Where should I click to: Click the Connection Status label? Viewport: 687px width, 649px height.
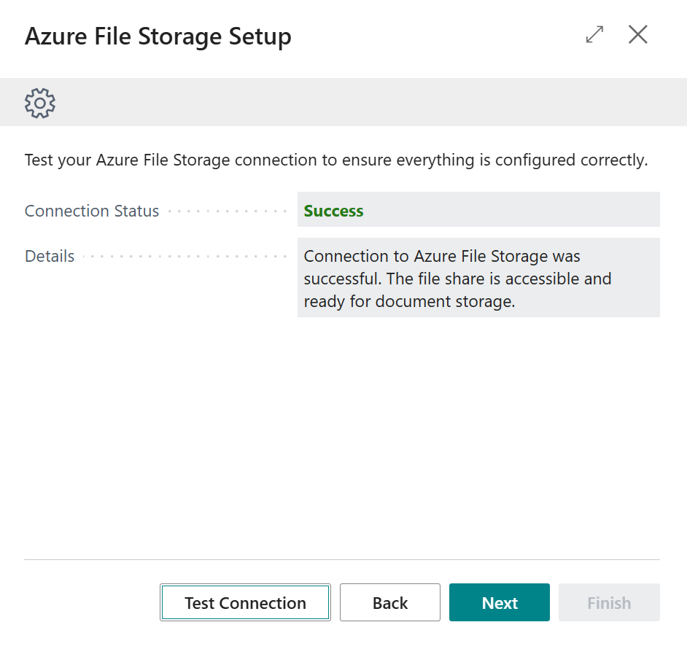click(x=92, y=211)
